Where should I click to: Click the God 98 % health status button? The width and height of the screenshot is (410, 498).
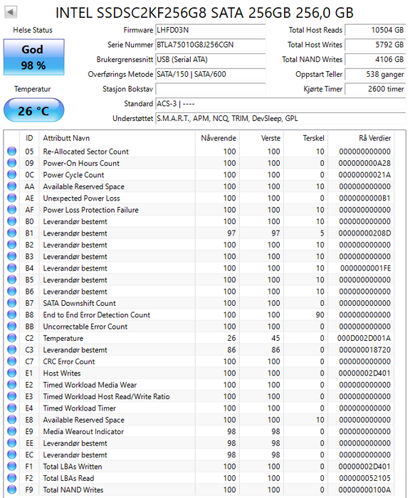point(33,57)
